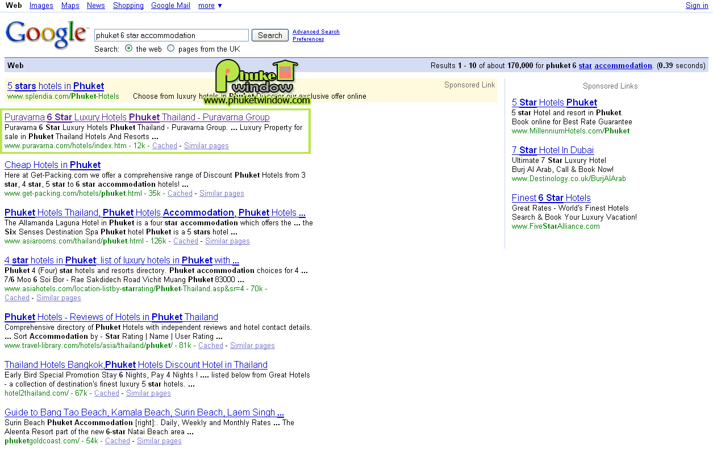Go to Images in the top navigation
Viewport: 713px width, 449px height.
pos(41,6)
